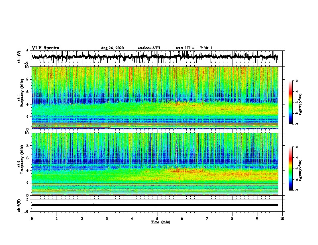Click the ch.1 spectrogram "6" kHz tick label
The height and width of the screenshot is (245, 318).
[x=28, y=92]
